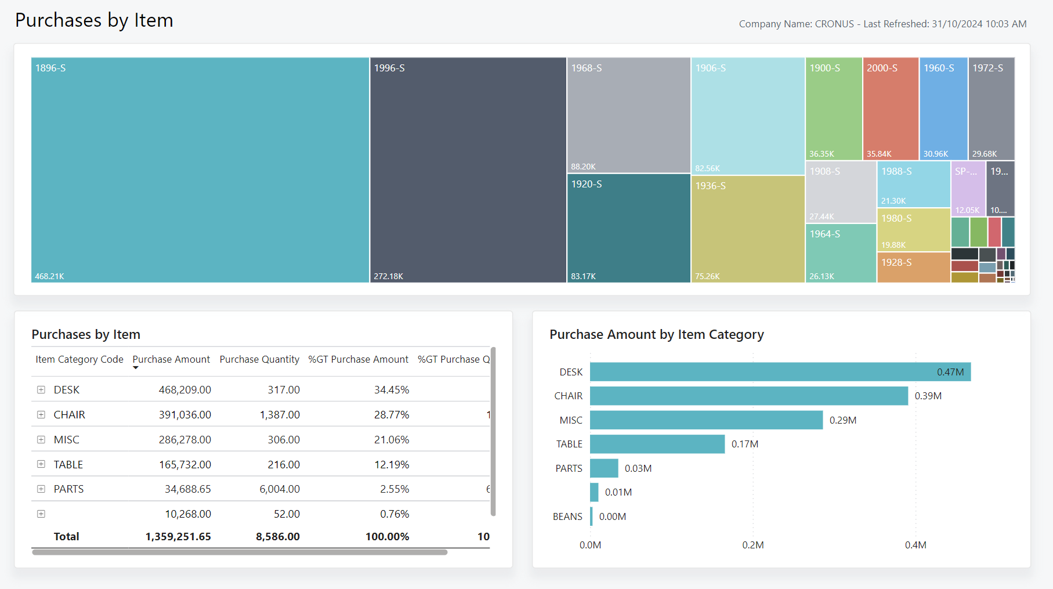Select the 1928-S treemap tile

pos(913,268)
